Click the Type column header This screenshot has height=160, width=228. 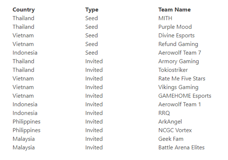pos(92,10)
